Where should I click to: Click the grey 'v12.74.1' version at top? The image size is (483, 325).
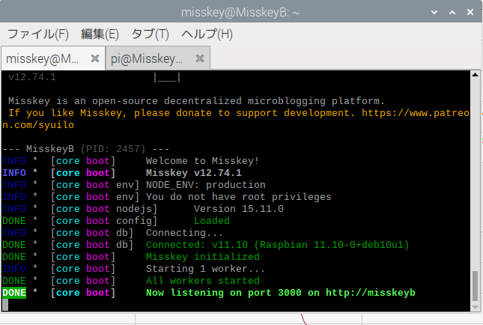(32, 77)
